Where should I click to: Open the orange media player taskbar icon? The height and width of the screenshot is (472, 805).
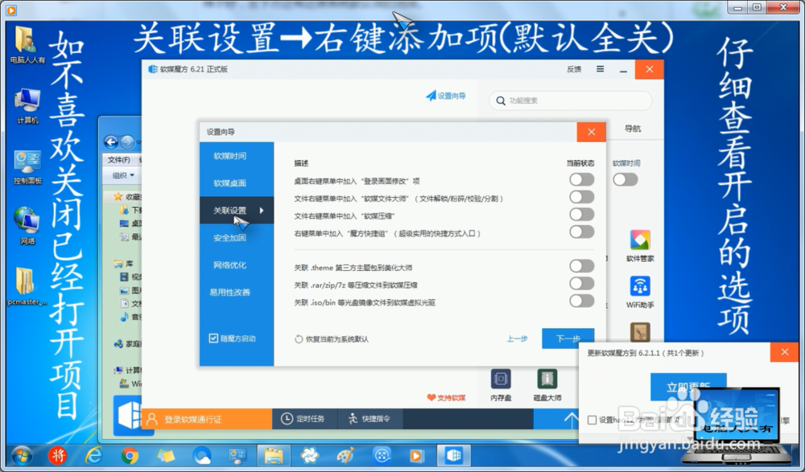click(x=416, y=456)
